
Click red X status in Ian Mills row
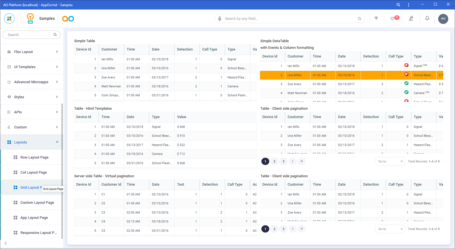(406, 65)
